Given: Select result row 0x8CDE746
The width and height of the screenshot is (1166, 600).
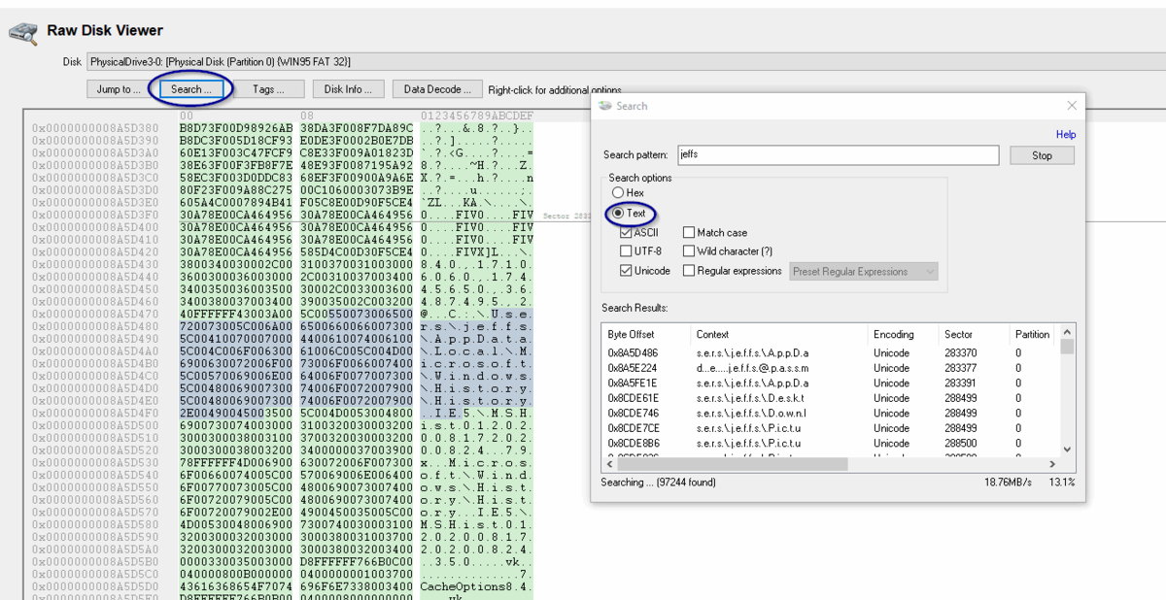Looking at the screenshot, I should 831,414.
